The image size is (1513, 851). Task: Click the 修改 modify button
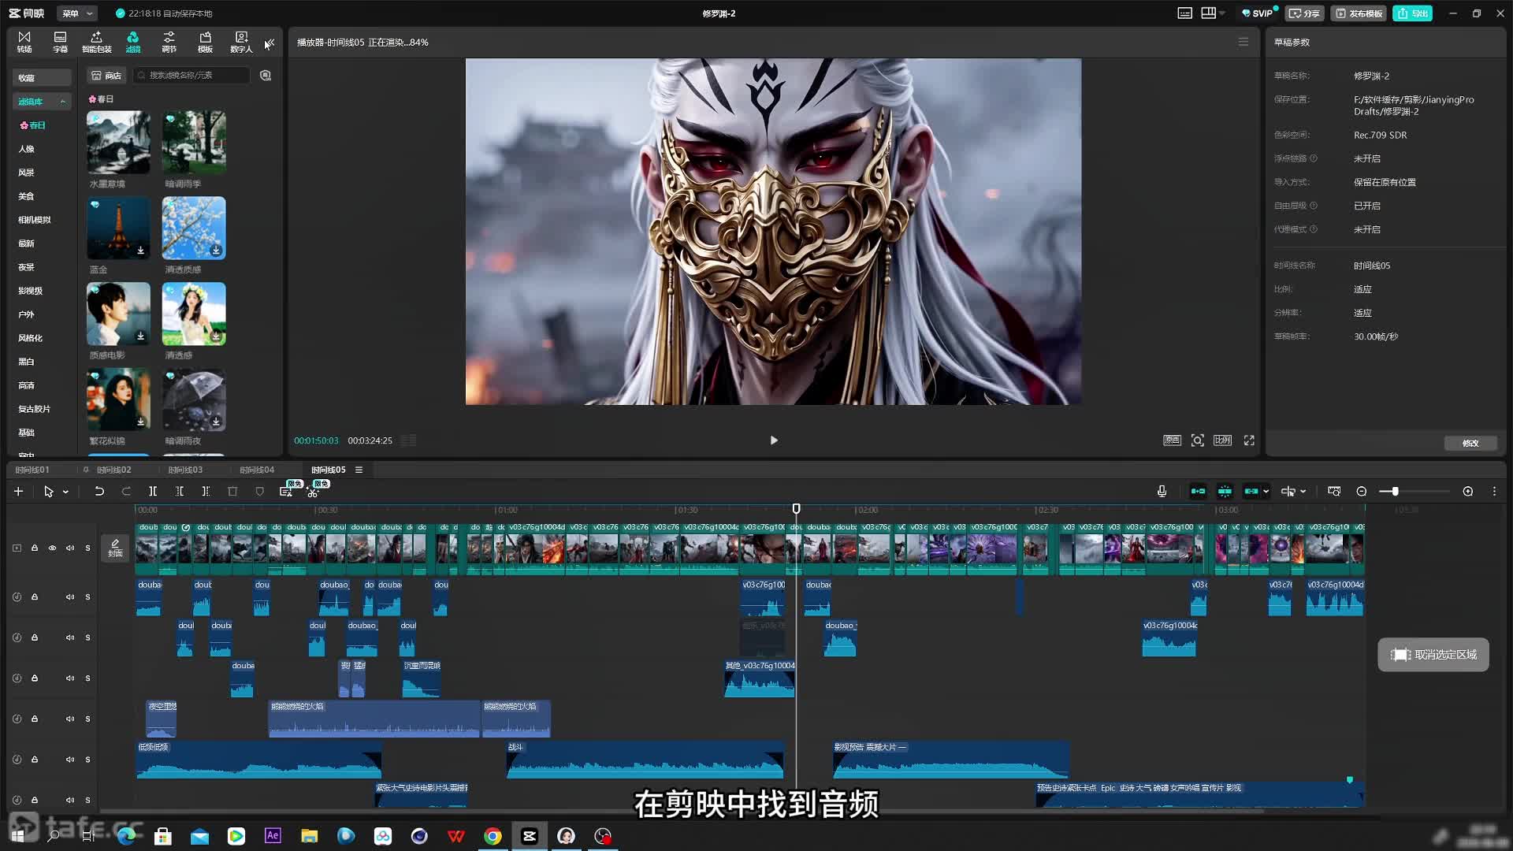[1470, 444]
